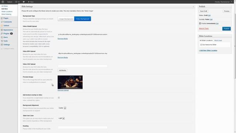Open the Pages menu label
This screenshot has height=133, width=236.
pos(6,18)
